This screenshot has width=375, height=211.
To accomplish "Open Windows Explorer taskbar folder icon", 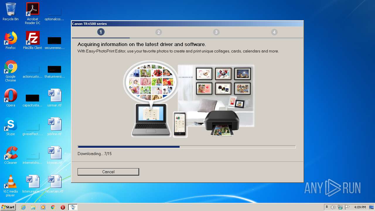I will pos(33,207).
